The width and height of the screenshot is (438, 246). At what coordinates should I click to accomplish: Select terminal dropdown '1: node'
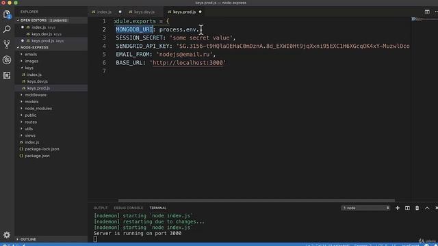pyautogui.click(x=365, y=208)
